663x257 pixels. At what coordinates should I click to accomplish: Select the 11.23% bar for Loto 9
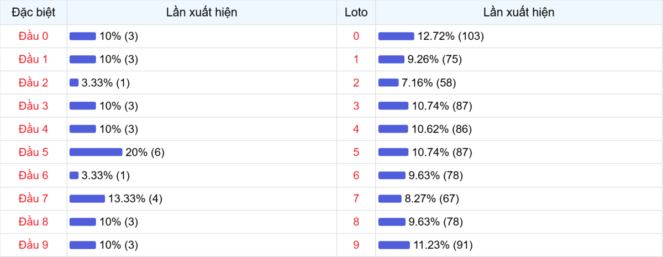[x=394, y=245]
